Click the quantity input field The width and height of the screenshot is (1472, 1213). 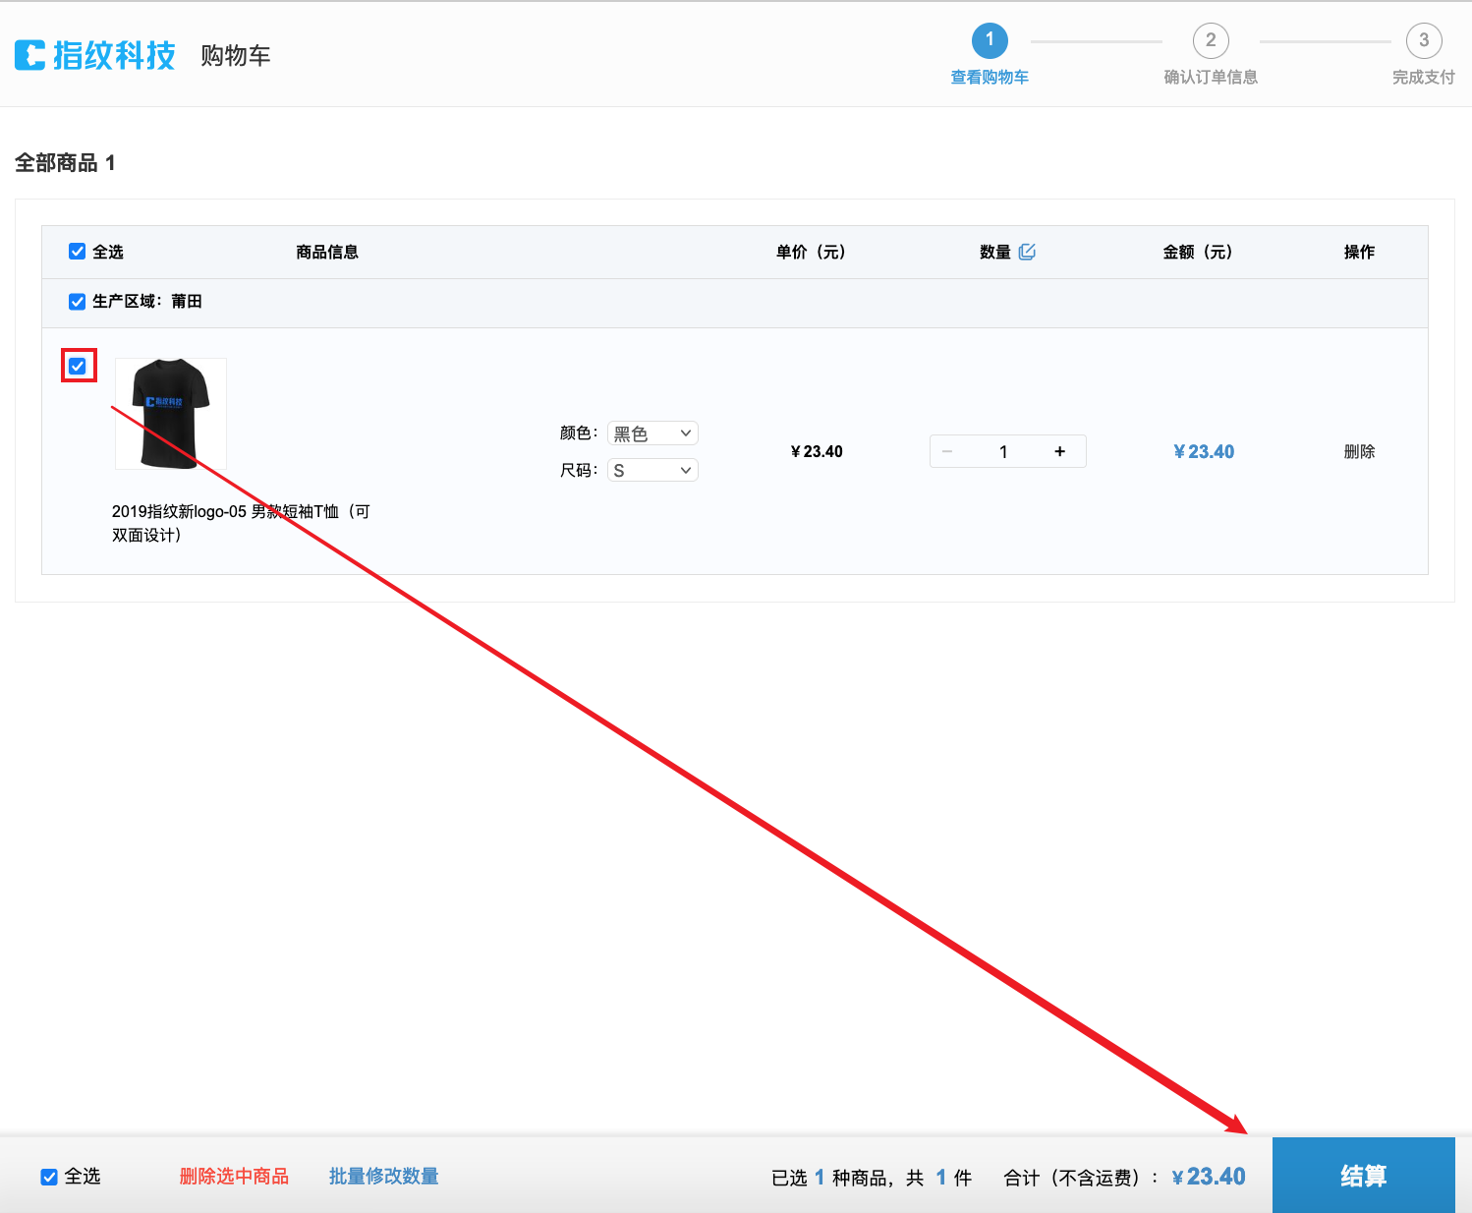click(x=1003, y=451)
